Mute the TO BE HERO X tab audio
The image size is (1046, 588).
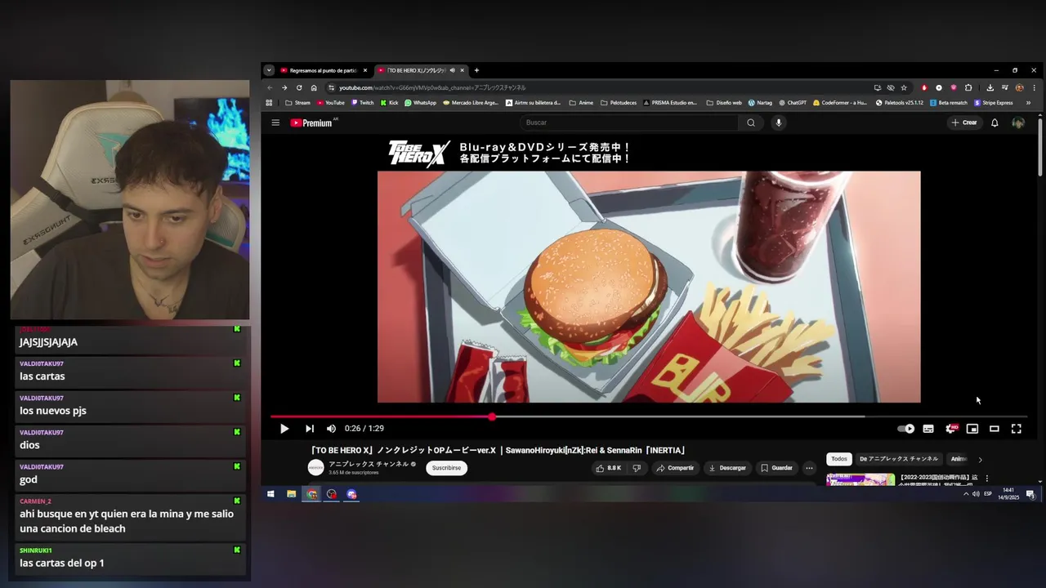[452, 70]
